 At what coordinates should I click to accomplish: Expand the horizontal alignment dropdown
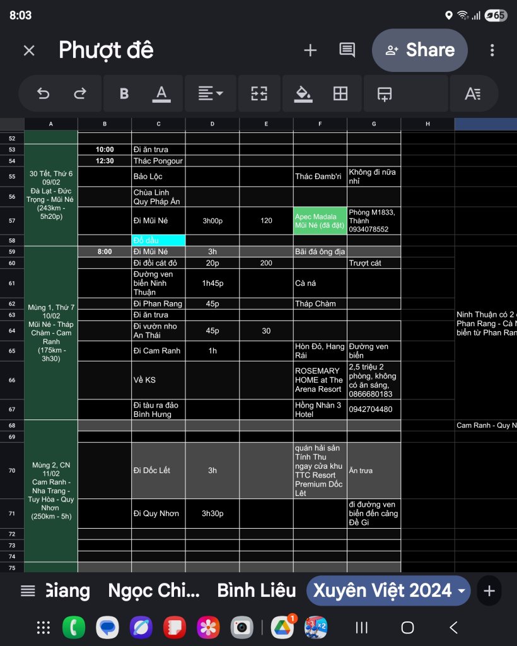click(211, 93)
